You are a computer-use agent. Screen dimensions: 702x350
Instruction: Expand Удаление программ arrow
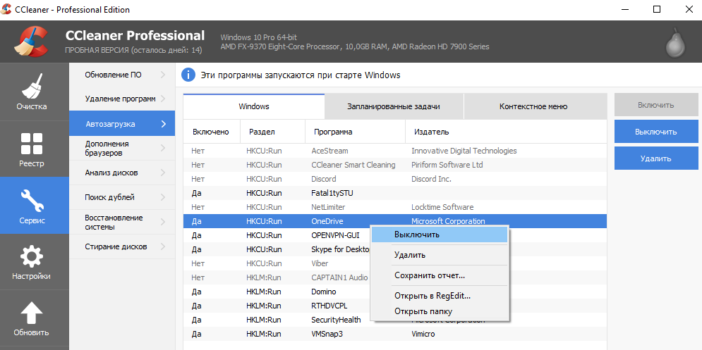(x=164, y=99)
